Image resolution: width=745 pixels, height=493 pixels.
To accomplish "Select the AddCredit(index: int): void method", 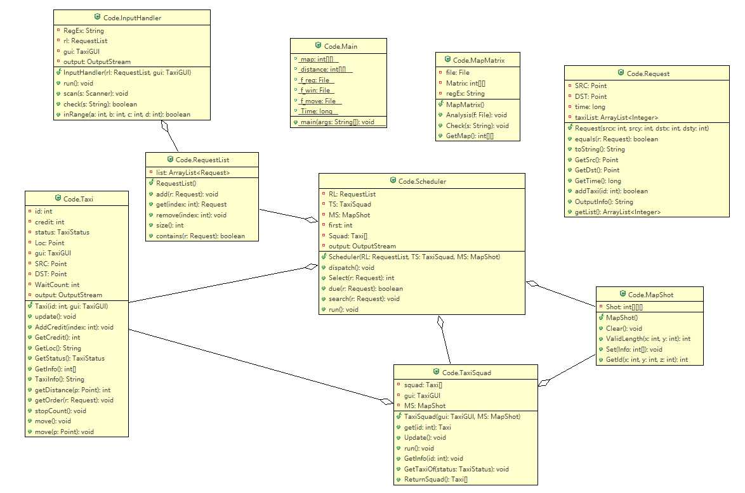I will [x=74, y=327].
